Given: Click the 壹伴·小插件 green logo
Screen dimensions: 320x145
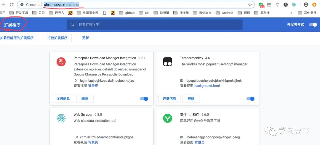Looking at the screenshot, I should [167, 118].
